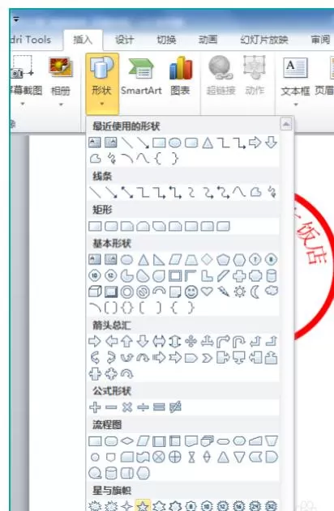Select the left-right arrow in 箭头总汇
Viewport: 334px width, 511px height.
(159, 342)
